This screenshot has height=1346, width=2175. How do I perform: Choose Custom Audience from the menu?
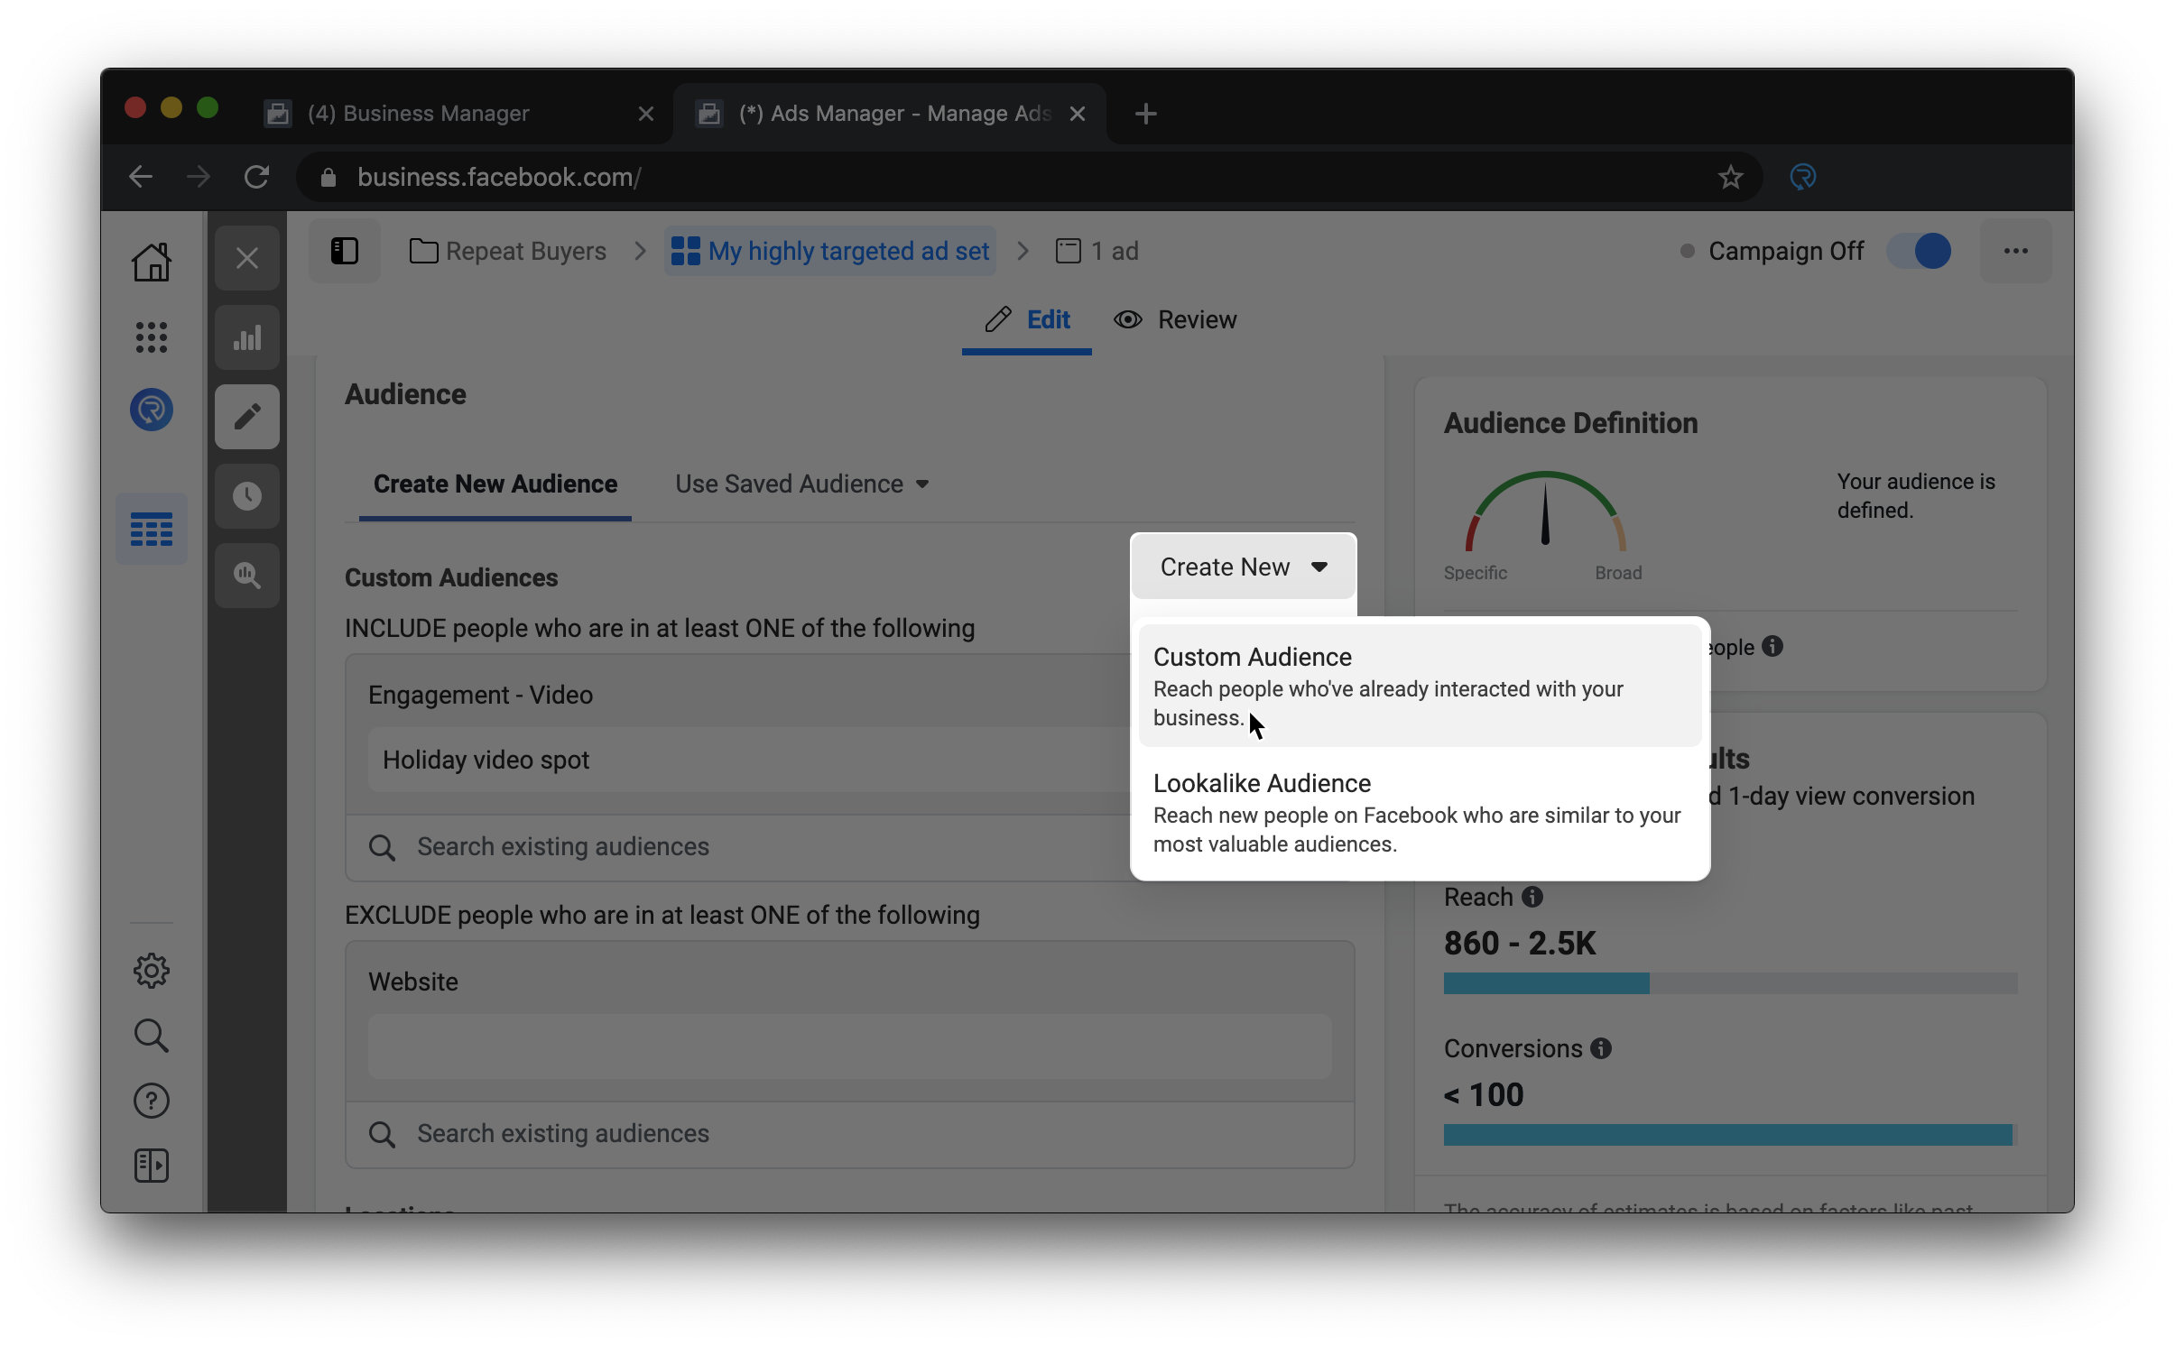[1420, 686]
